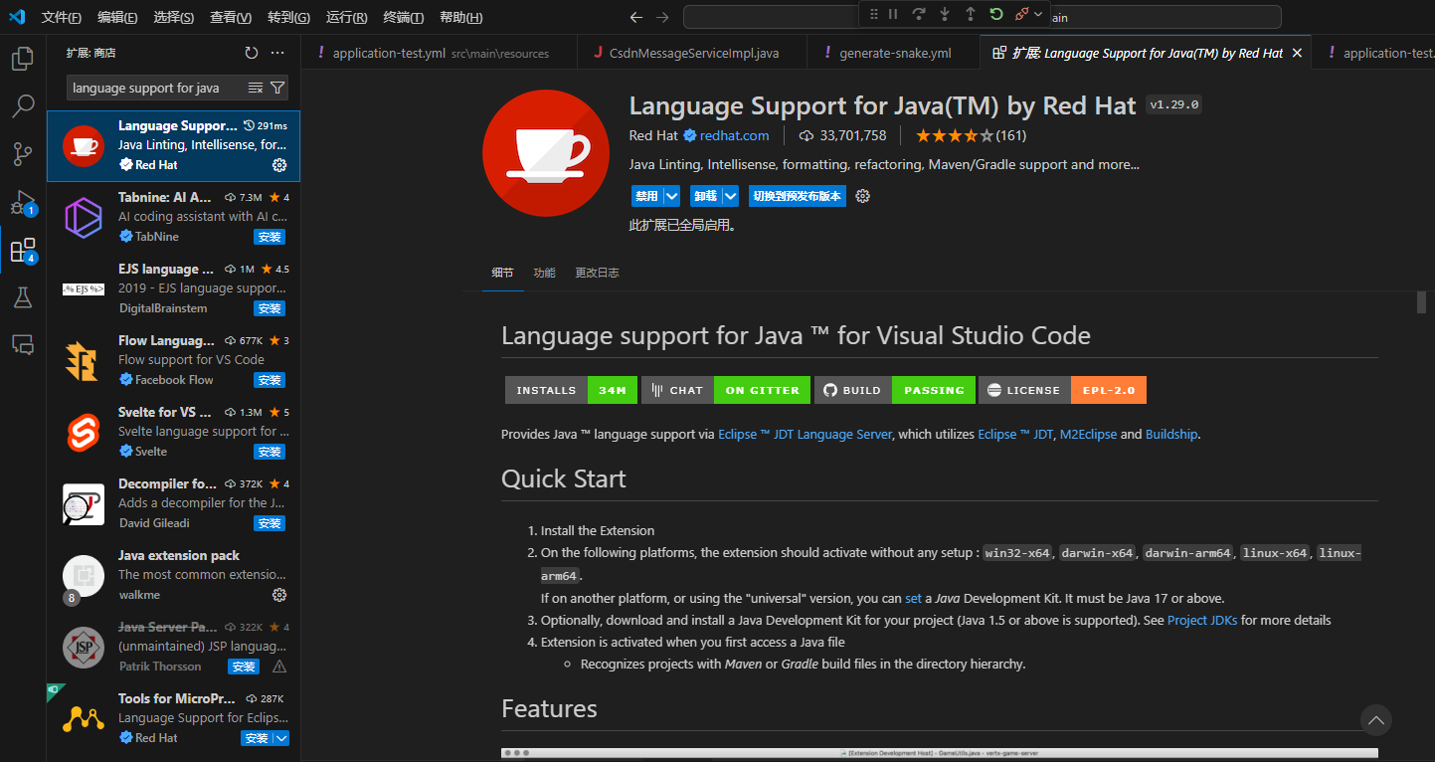Open the 编辑(E) menu

[x=118, y=18]
